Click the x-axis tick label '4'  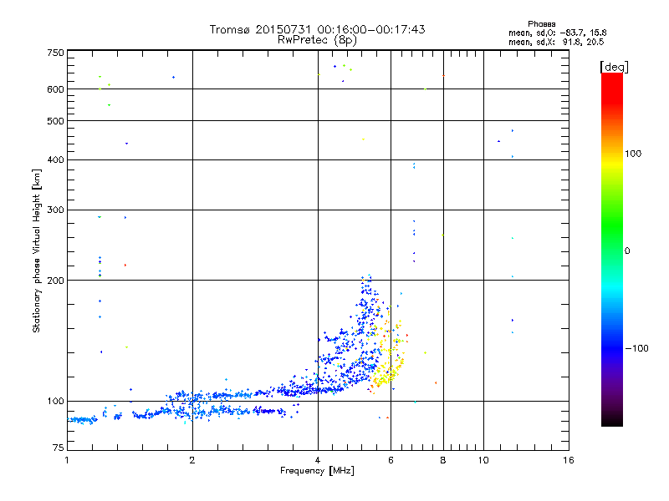pos(318,460)
